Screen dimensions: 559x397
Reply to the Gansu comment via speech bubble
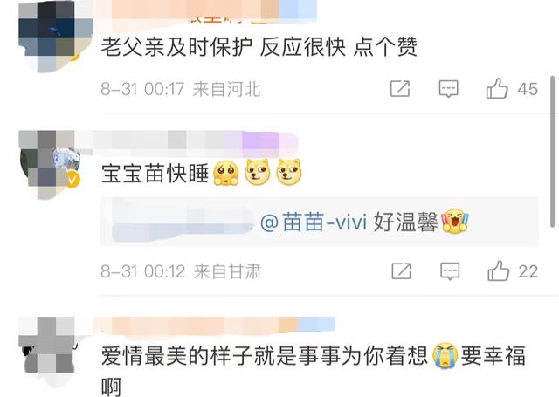pyautogui.click(x=450, y=271)
